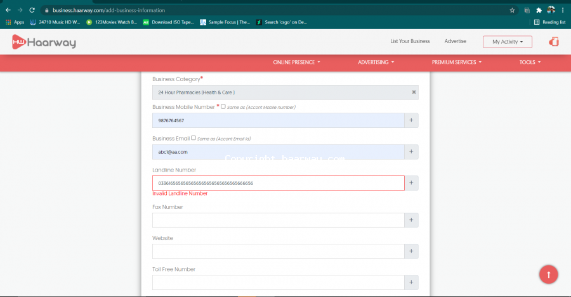This screenshot has height=297, width=571.
Task: Click the List Your Business link
Action: point(410,41)
